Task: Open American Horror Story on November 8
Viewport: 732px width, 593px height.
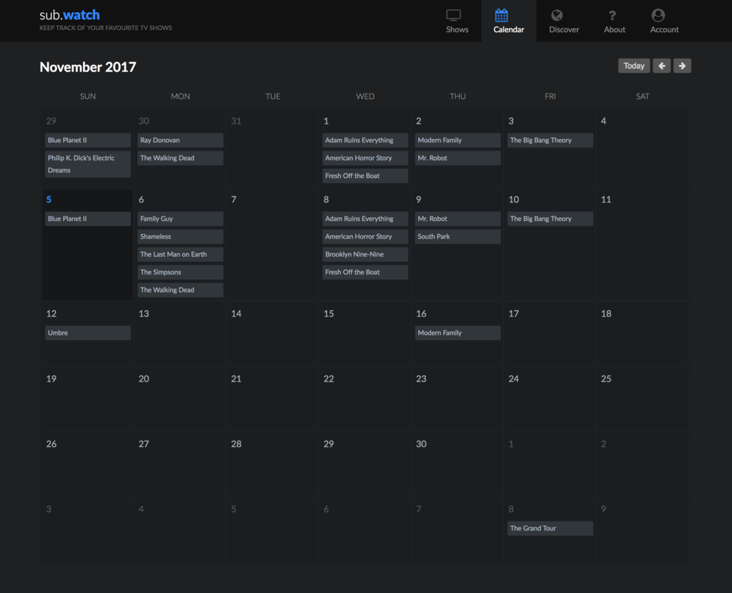Action: point(365,236)
